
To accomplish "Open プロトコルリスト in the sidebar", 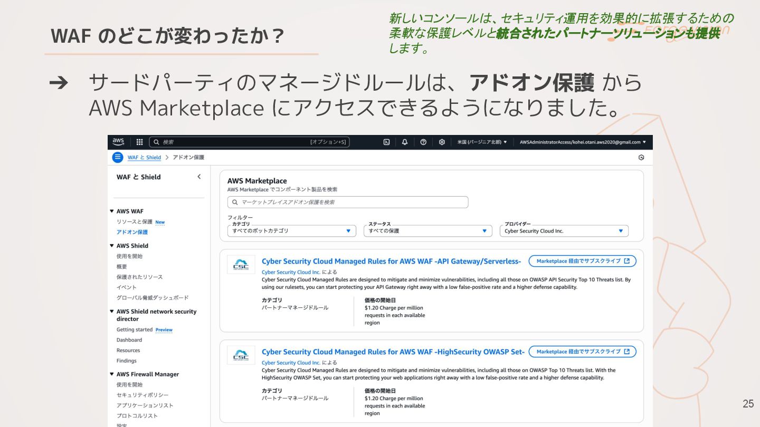I will click(137, 416).
